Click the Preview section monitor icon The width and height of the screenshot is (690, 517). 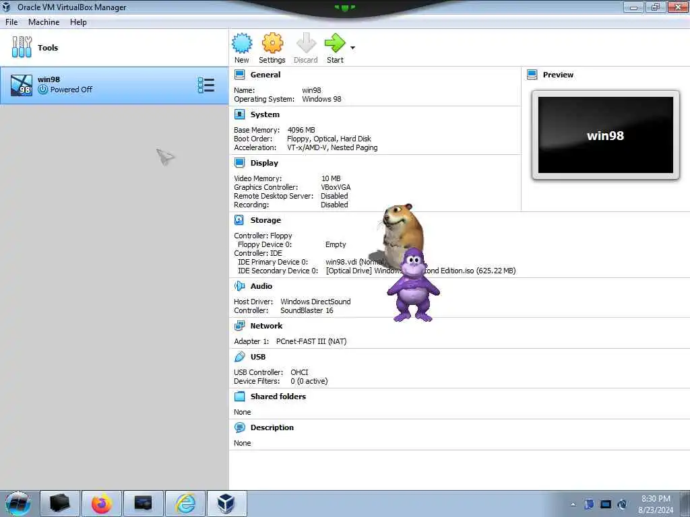pyautogui.click(x=532, y=75)
